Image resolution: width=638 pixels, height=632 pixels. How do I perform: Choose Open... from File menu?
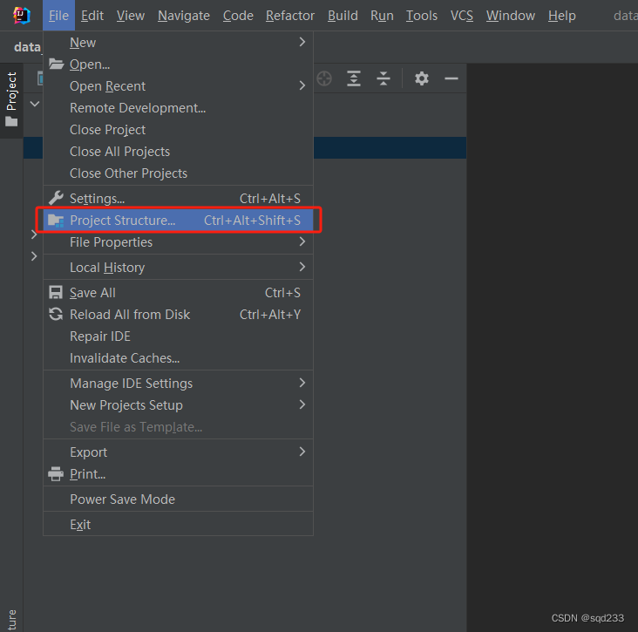[x=178, y=65]
